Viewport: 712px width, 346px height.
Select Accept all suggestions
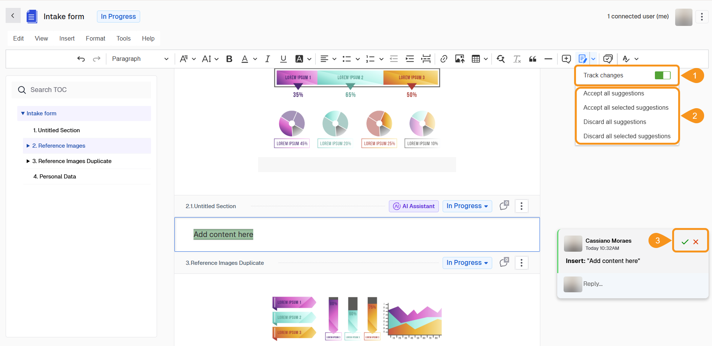[614, 94]
